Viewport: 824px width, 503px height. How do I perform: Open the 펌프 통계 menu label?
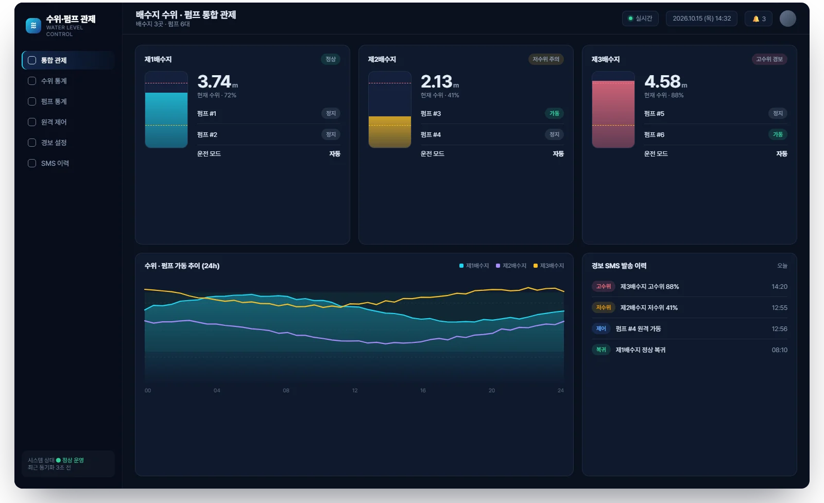pos(54,101)
